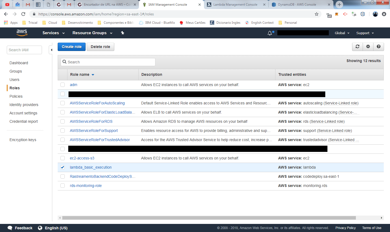The height and width of the screenshot is (232, 390).
Task: Open the lambda_basic_execution role link
Action: [91, 167]
